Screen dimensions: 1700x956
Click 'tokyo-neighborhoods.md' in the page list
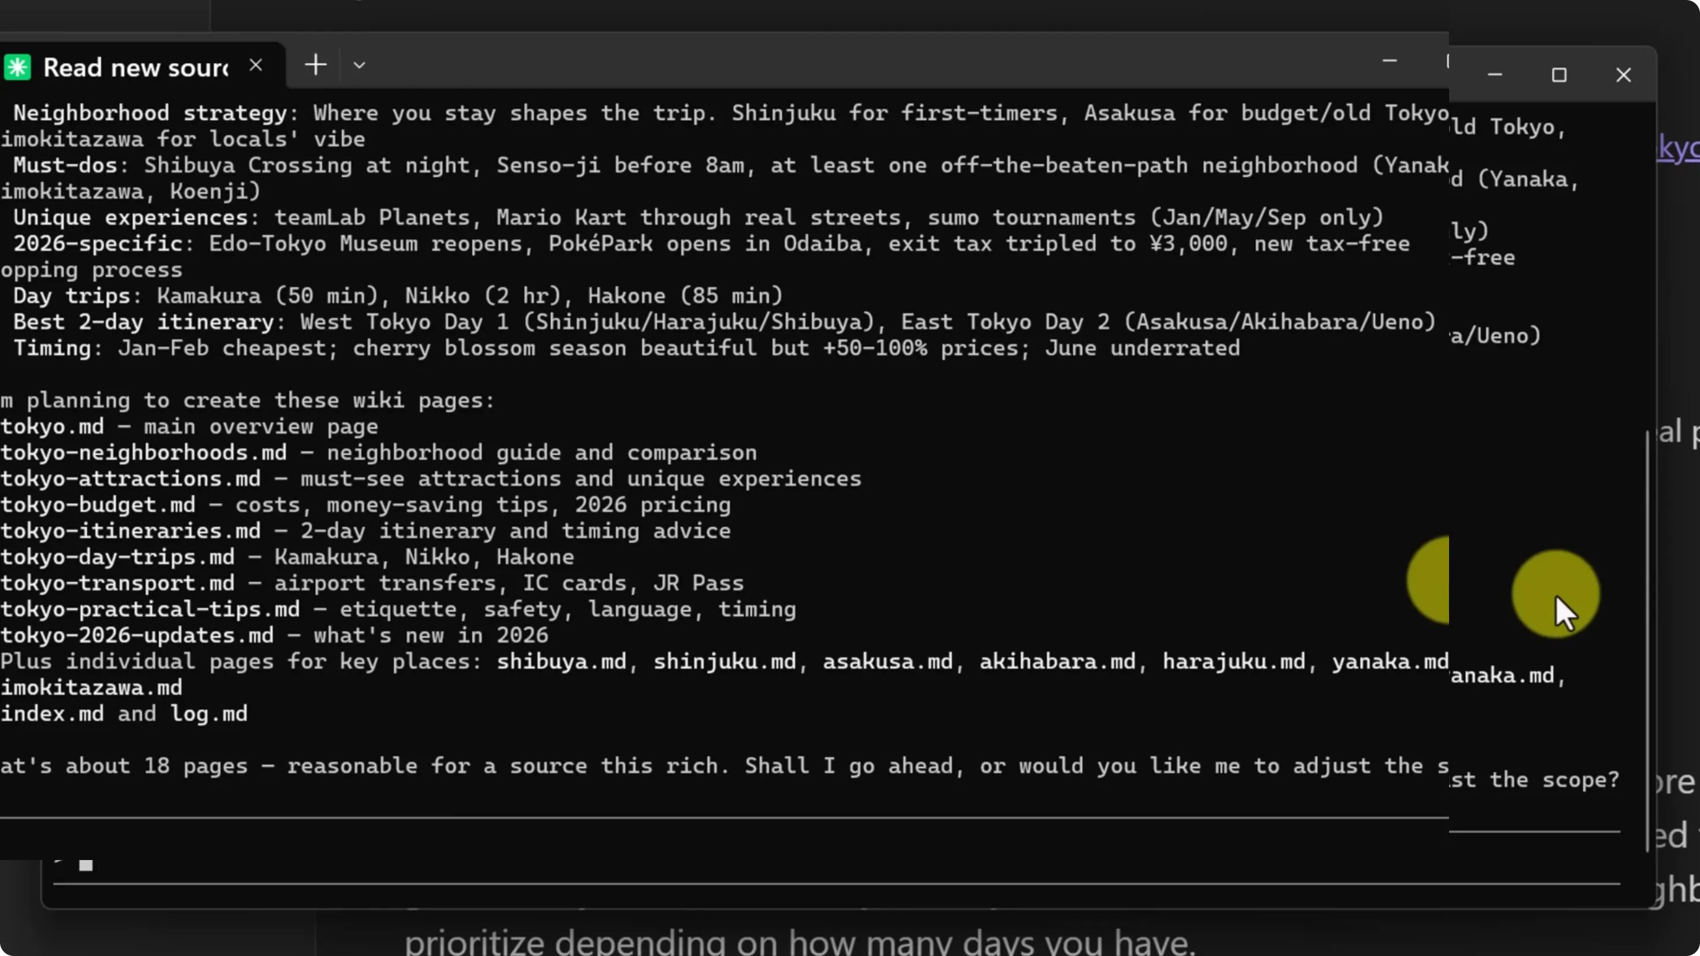coord(143,453)
